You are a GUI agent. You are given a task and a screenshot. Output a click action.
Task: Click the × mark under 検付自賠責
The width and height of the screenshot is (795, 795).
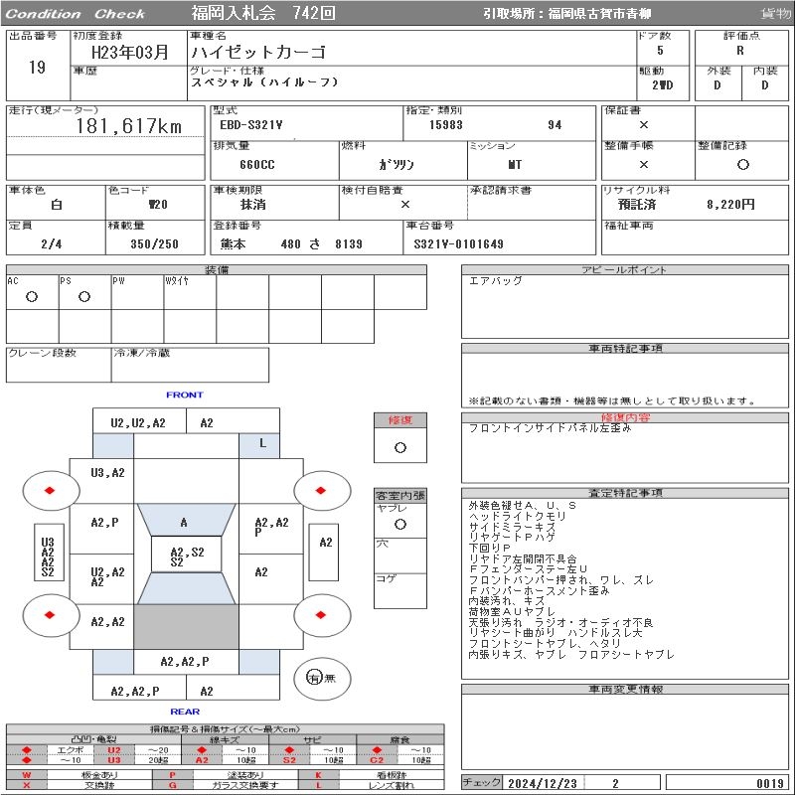pyautogui.click(x=404, y=205)
